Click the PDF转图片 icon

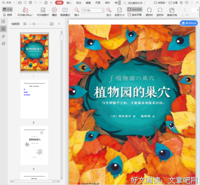(x=43, y=10)
